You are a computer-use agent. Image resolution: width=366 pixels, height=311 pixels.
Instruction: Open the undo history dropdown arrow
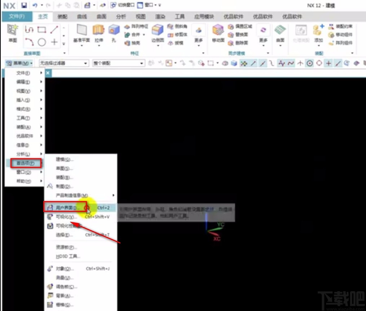[42, 5]
